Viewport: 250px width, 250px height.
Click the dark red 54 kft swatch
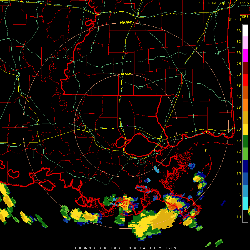[x=245, y=68]
